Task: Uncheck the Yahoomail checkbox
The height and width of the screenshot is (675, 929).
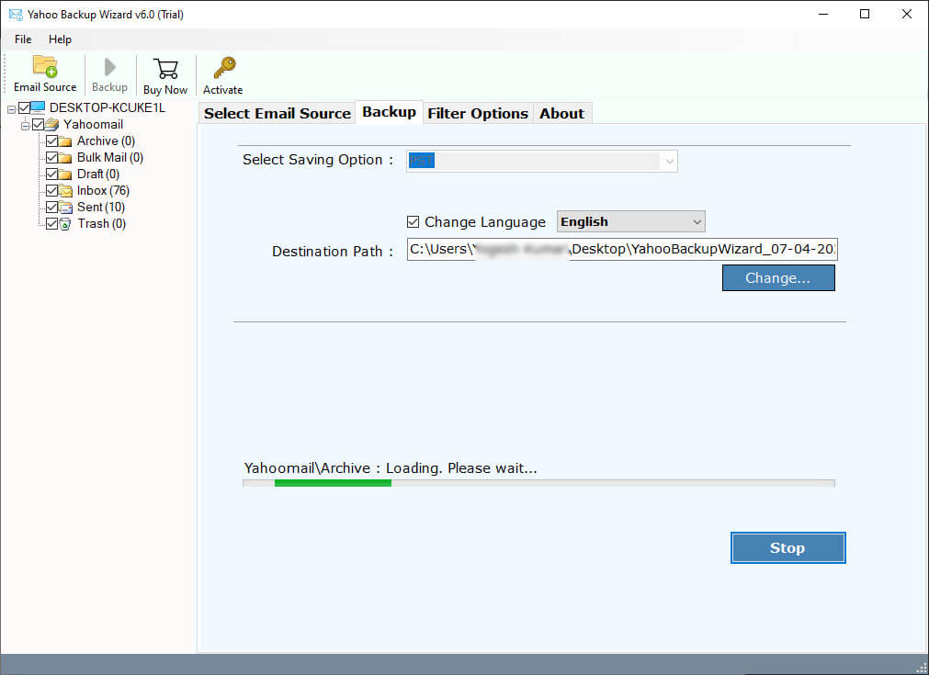Action: tap(39, 124)
